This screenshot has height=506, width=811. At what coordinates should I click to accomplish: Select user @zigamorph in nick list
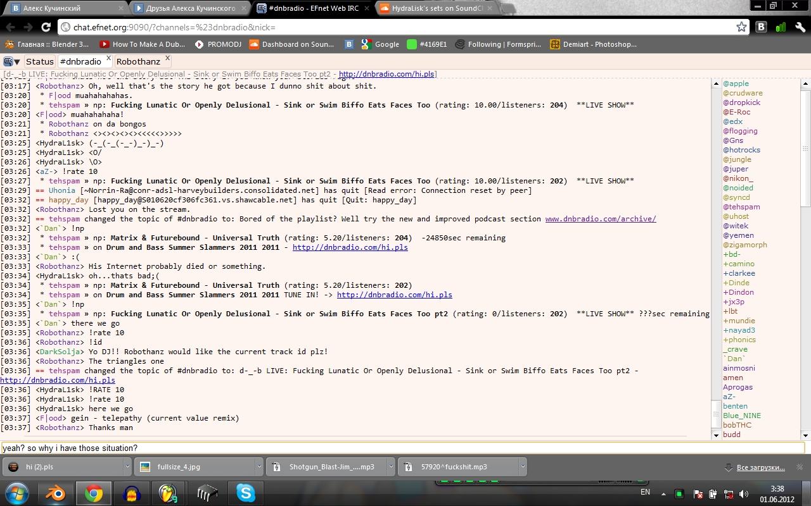(745, 245)
